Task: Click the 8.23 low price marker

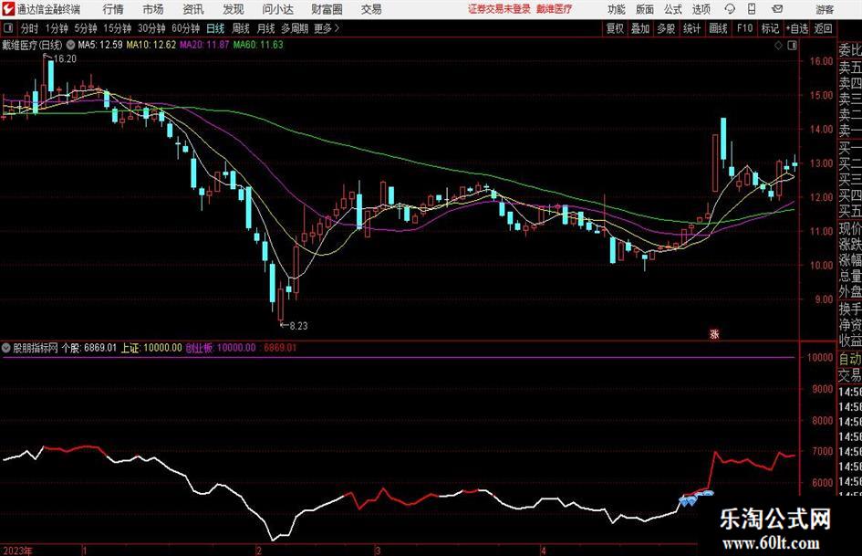Action: coord(298,326)
